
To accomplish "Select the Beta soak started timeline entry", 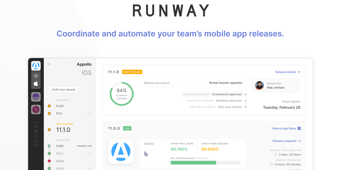I will click(215, 107).
